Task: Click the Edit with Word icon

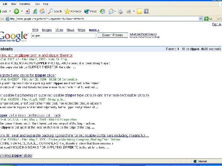Action: 129,11
